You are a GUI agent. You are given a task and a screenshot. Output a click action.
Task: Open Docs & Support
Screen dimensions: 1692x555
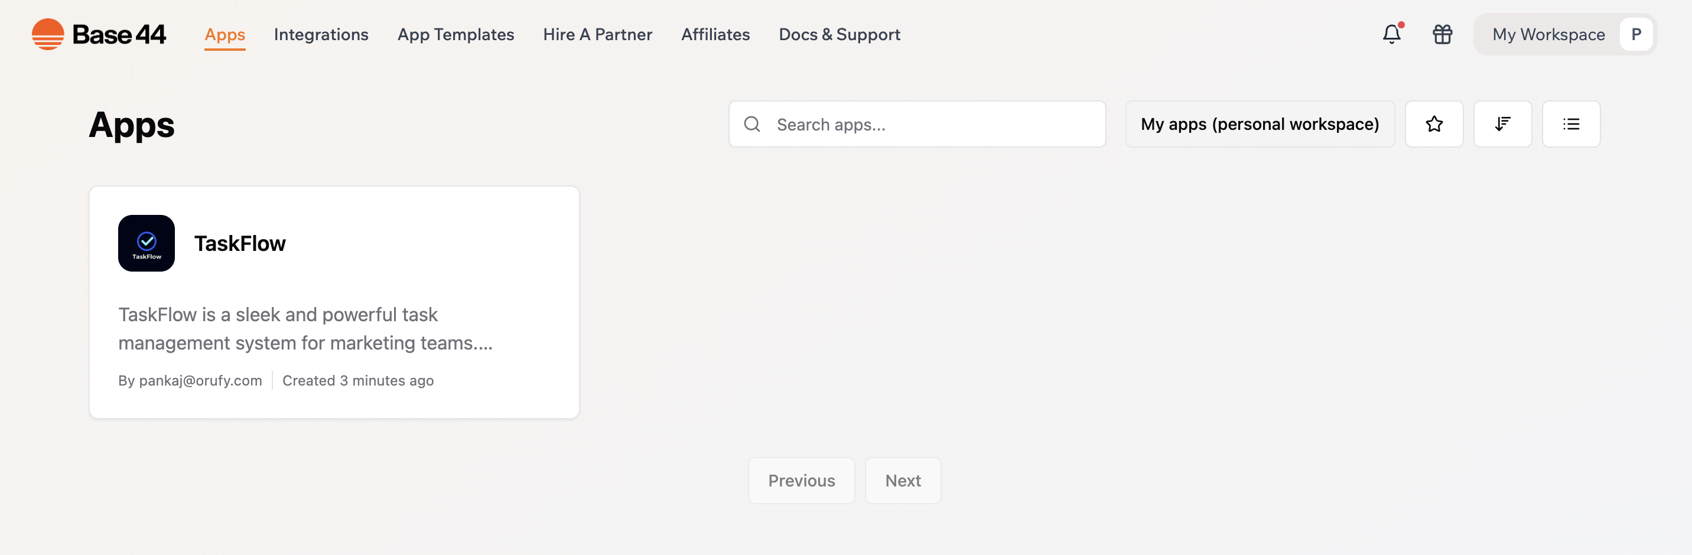coord(839,34)
